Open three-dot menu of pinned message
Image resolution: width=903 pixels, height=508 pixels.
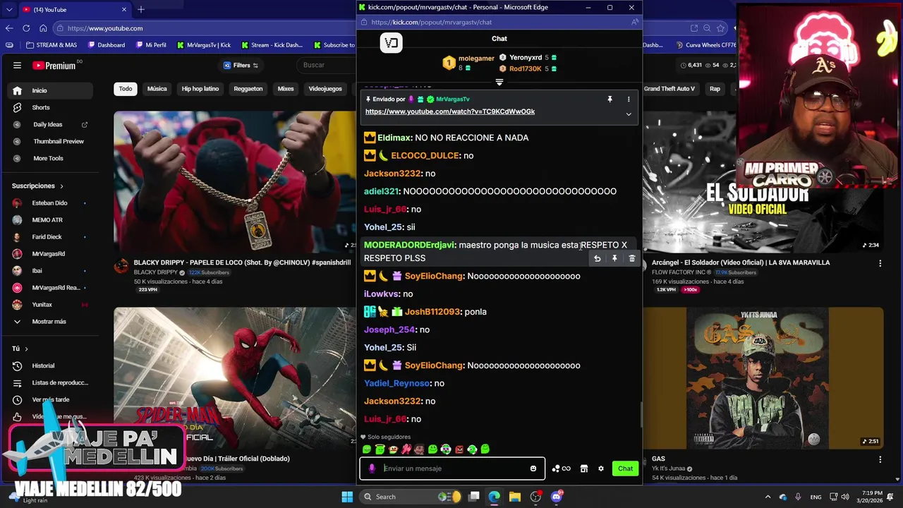629,99
